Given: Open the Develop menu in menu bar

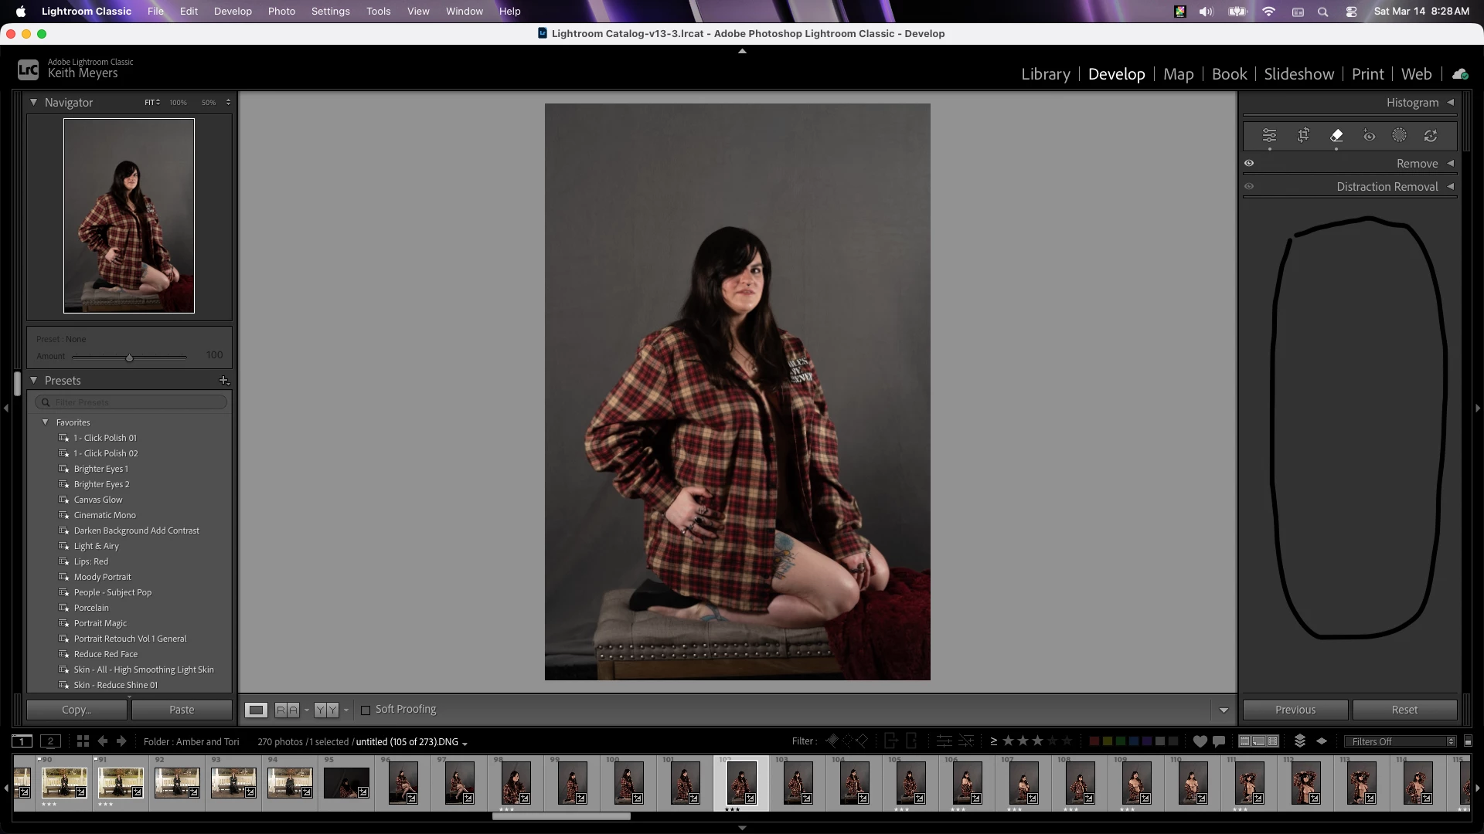Looking at the screenshot, I should [233, 11].
